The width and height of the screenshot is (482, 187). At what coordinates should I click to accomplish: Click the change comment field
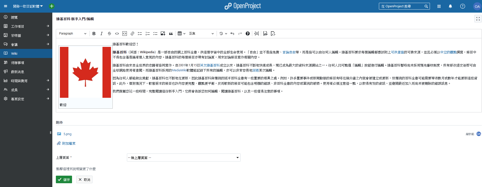pos(76,169)
